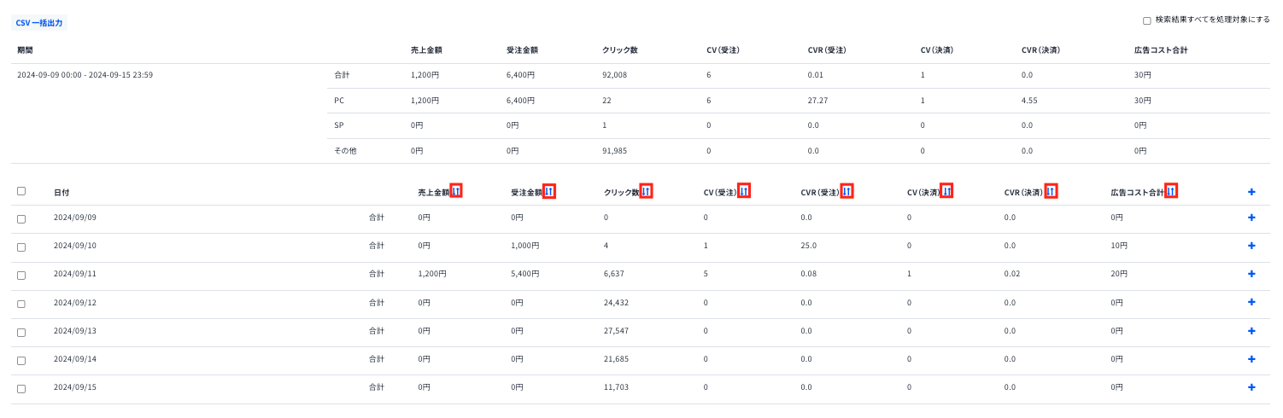Expand the 2024/09/15 row plus icon
Image resolution: width=1283 pixels, height=418 pixels.
(1251, 387)
